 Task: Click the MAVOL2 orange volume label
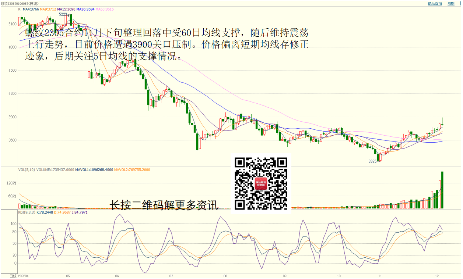[132, 170]
